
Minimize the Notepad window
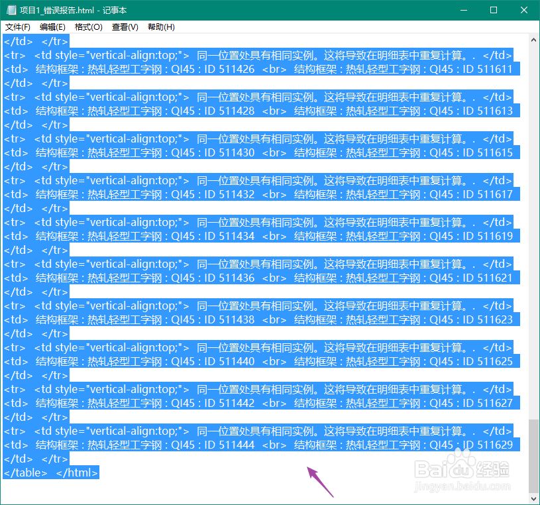[464, 10]
